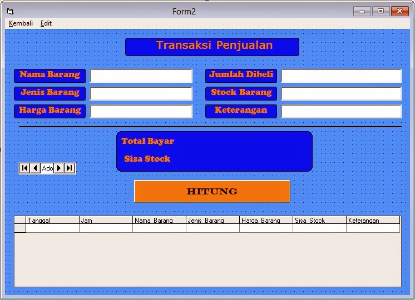Focus the Nama Barang text field
Screen dimensions: 415x300
(x=141, y=76)
